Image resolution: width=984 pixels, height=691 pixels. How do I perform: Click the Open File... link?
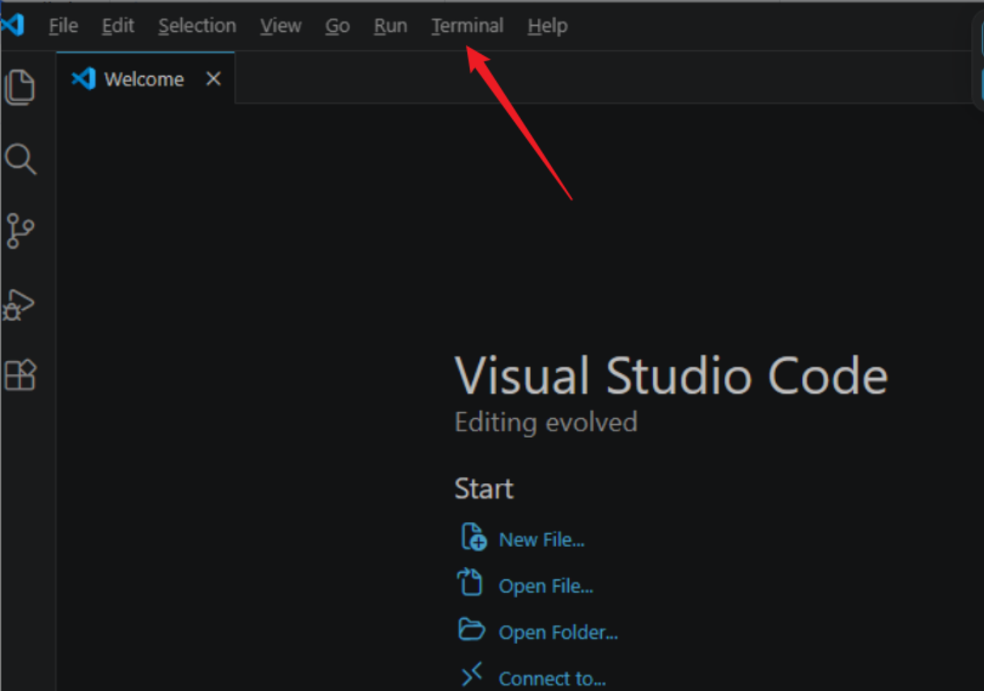(546, 586)
